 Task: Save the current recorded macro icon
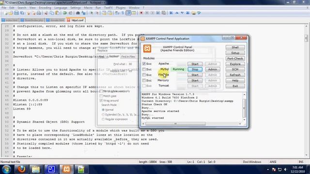click(164, 13)
